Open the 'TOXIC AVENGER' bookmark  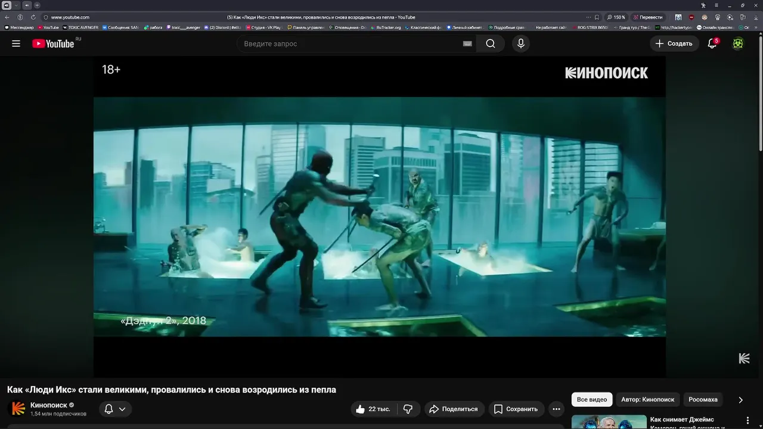coord(80,27)
